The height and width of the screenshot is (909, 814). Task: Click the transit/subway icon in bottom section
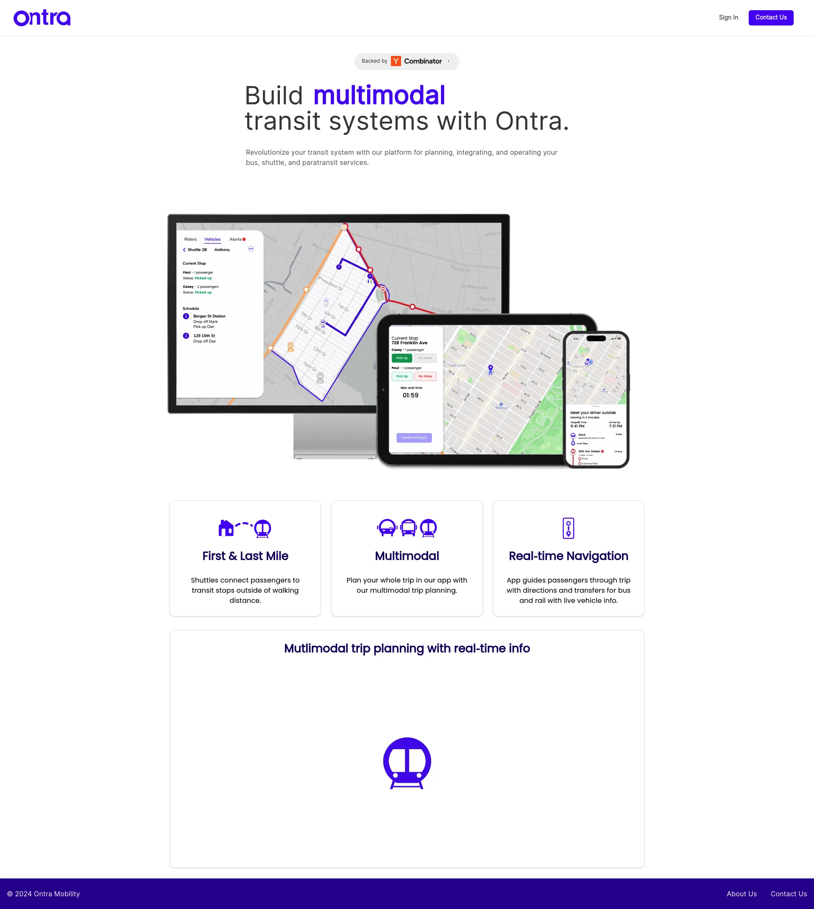click(x=407, y=763)
